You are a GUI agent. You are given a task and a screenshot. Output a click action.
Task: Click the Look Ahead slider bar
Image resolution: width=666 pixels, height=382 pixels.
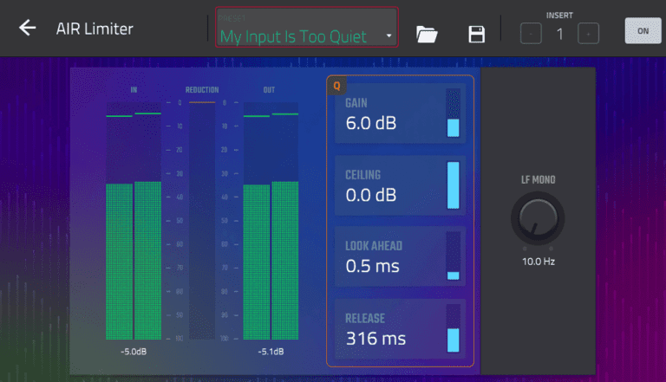453,256
